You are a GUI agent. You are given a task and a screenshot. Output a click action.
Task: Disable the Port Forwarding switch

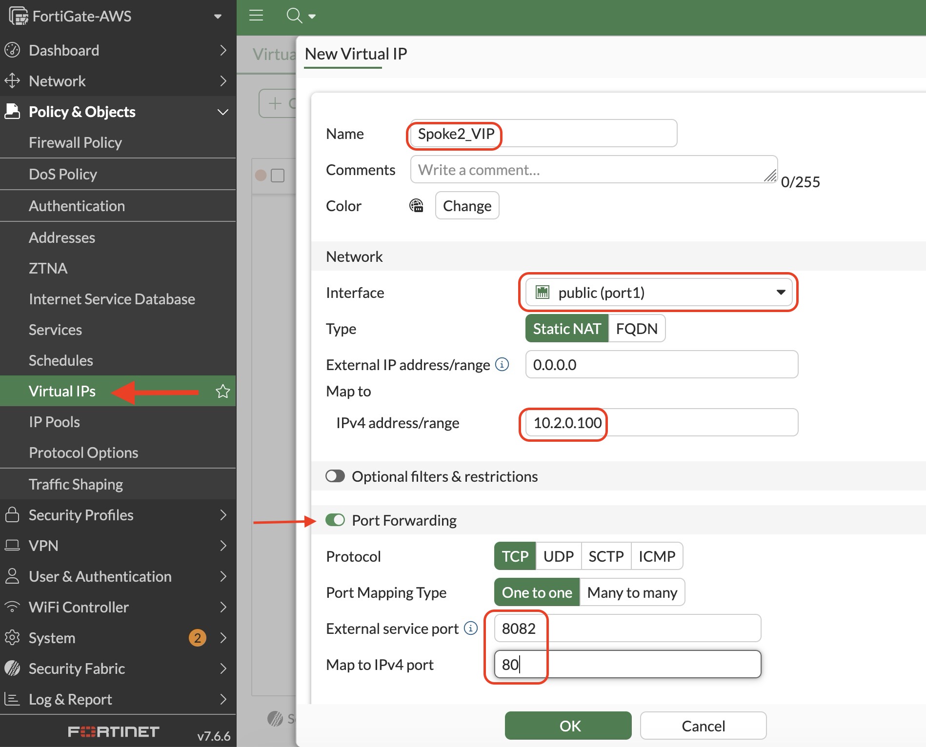coord(335,520)
